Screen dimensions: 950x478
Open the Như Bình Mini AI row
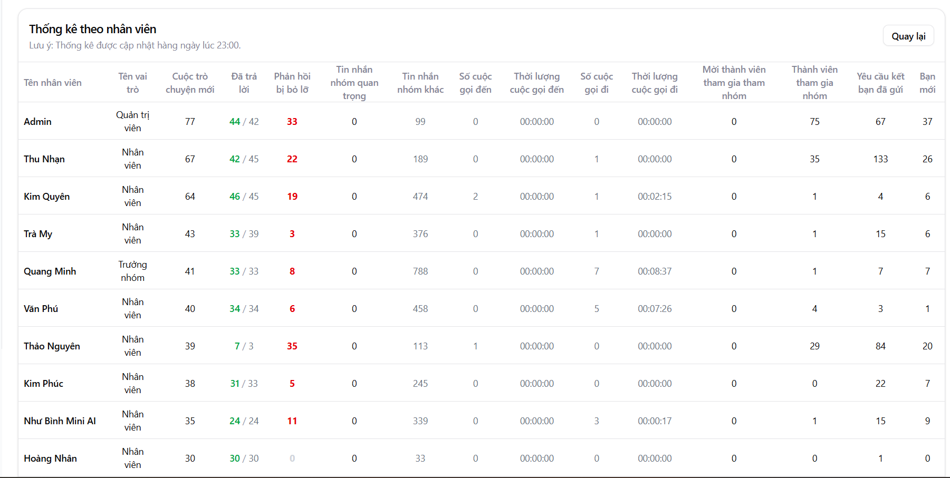[x=60, y=421]
